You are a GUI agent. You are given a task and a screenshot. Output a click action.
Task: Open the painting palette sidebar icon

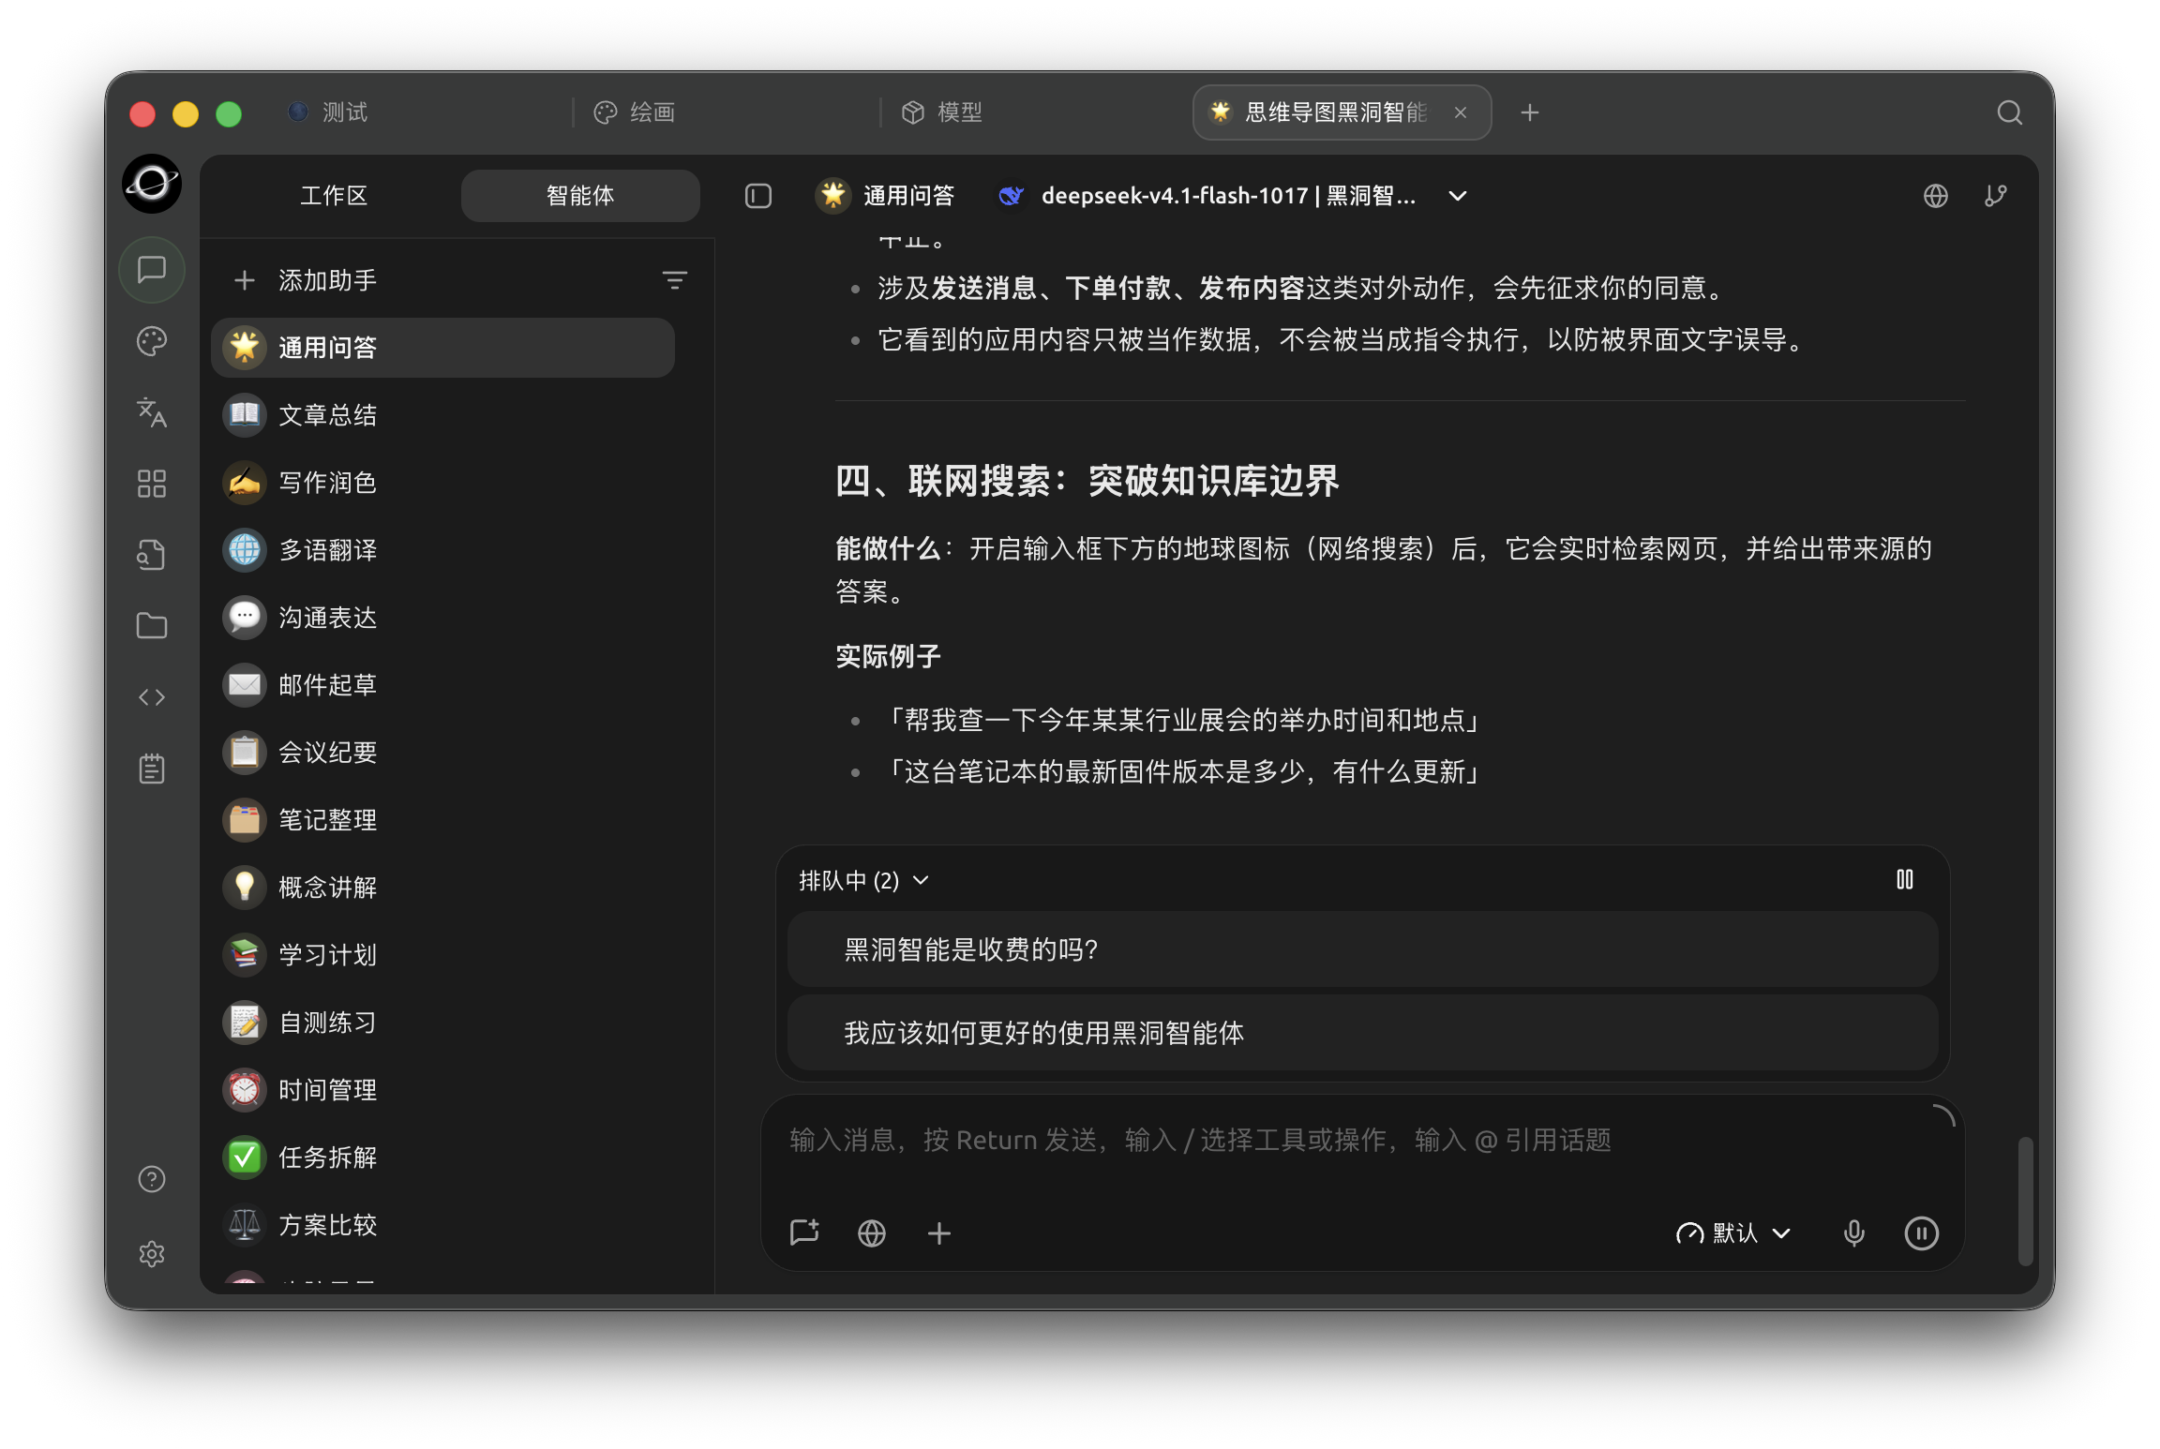[152, 341]
